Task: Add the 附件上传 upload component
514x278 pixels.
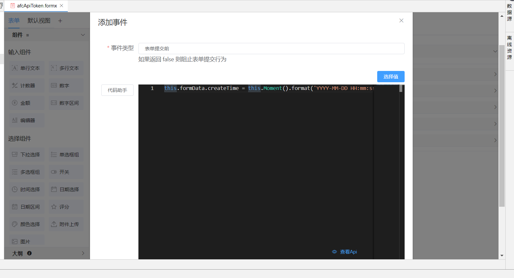Action: coord(66,224)
